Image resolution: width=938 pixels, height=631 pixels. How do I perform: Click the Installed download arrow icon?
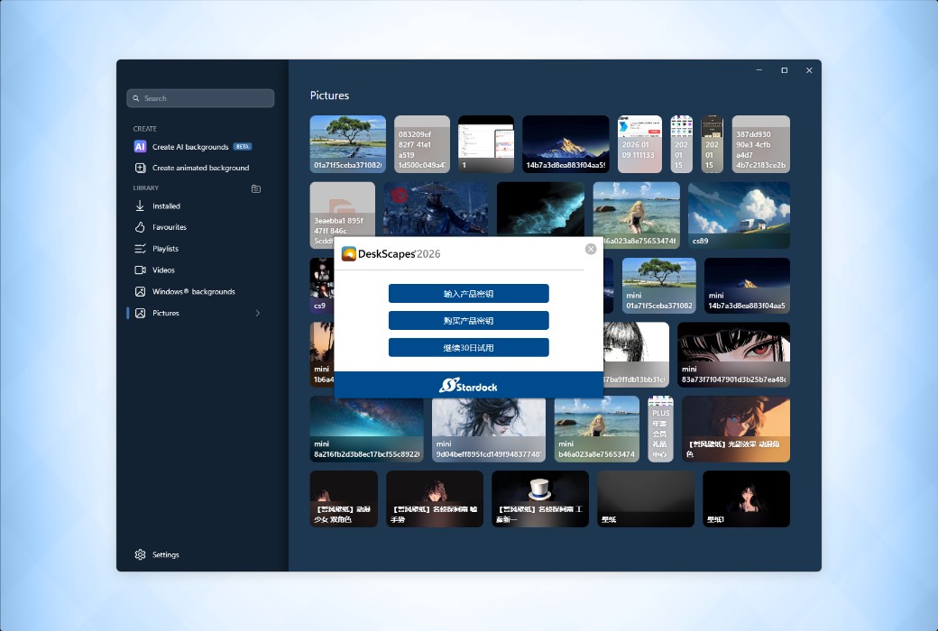[140, 206]
